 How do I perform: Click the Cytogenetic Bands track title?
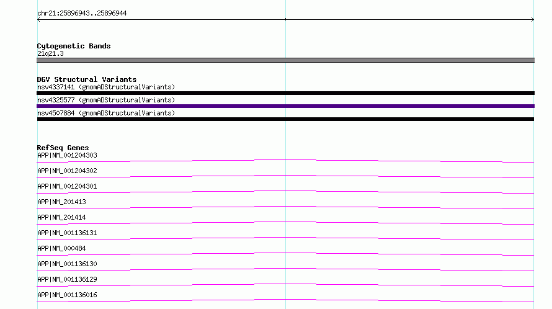(x=74, y=46)
